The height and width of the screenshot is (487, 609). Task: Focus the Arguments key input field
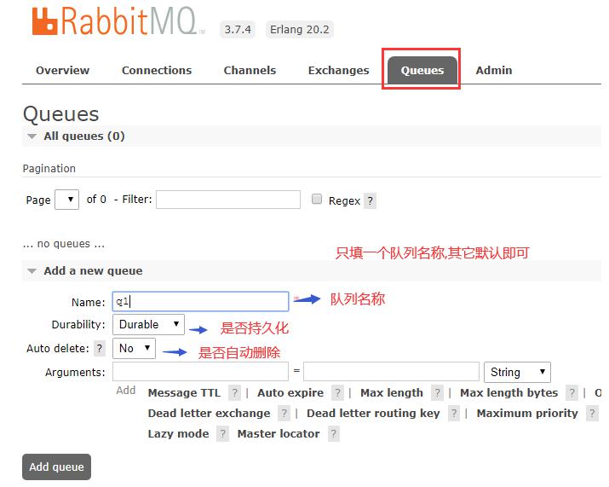point(200,372)
